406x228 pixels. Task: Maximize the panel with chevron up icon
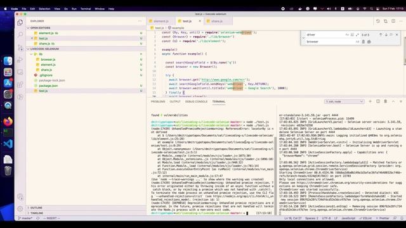[x=393, y=101]
